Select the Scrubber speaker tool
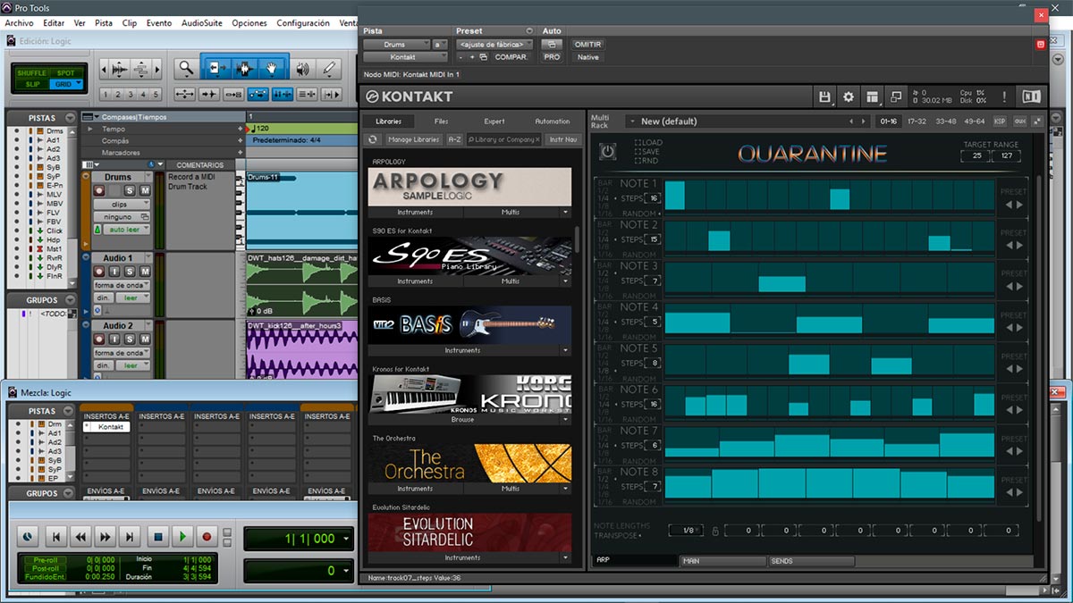Screen dimensions: 1073x603 (x=303, y=68)
